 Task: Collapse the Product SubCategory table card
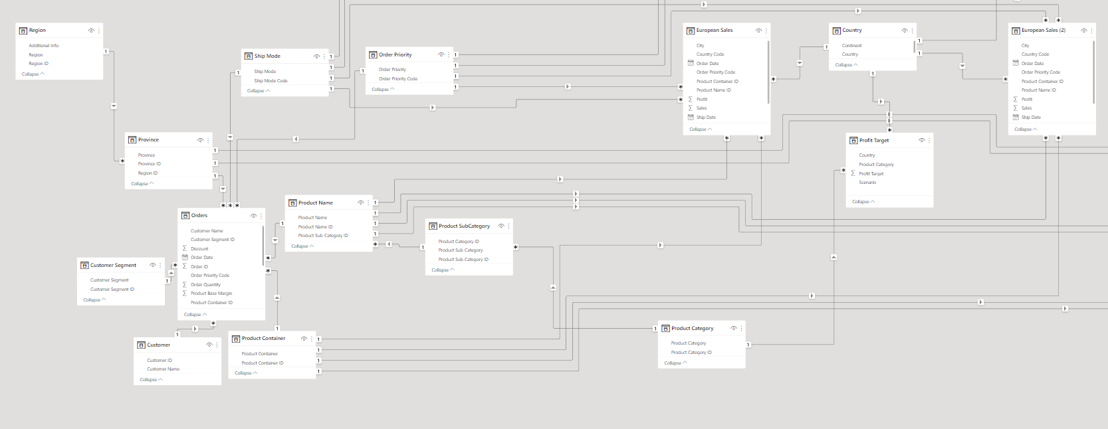tap(443, 270)
